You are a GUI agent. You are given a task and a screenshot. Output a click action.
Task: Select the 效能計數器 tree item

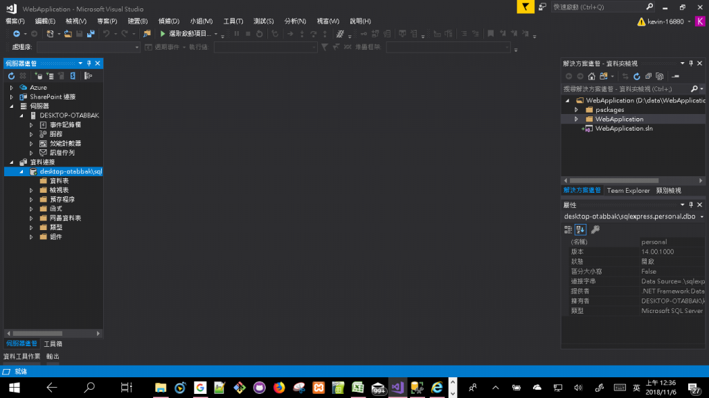[x=66, y=144]
